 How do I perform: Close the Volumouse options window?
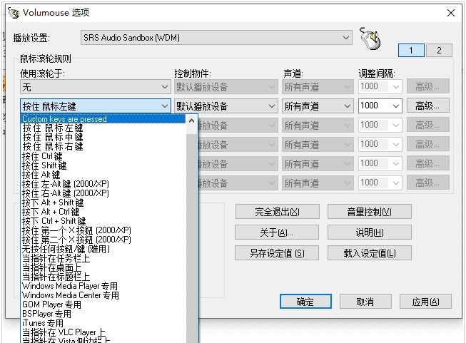[x=451, y=13]
